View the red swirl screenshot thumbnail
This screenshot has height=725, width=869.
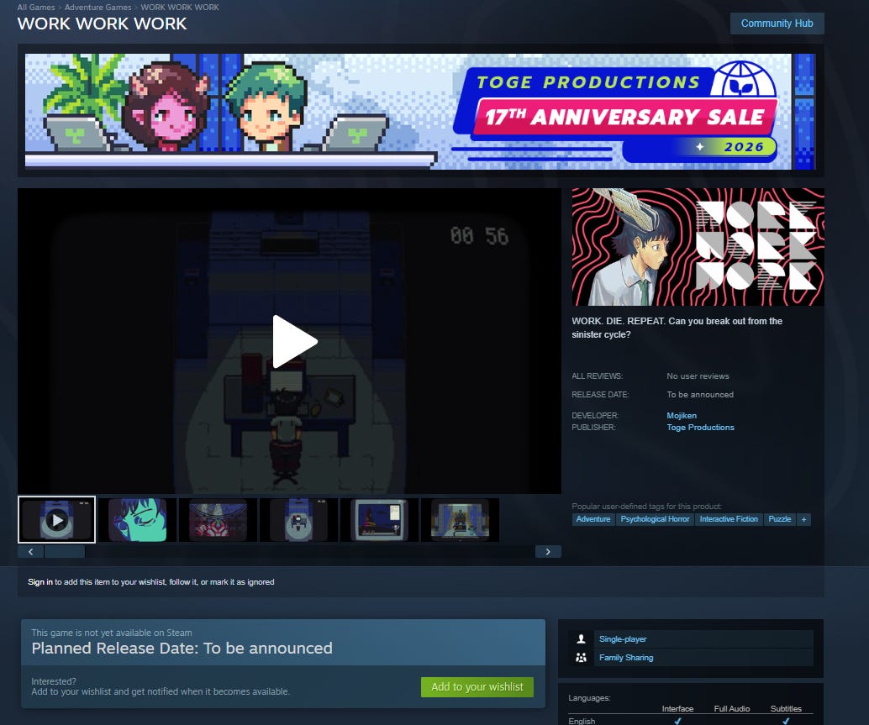tap(218, 519)
